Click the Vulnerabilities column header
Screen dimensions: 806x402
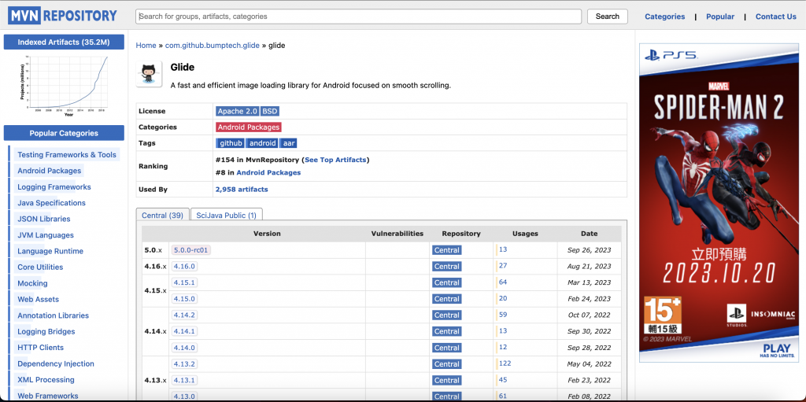[397, 234]
